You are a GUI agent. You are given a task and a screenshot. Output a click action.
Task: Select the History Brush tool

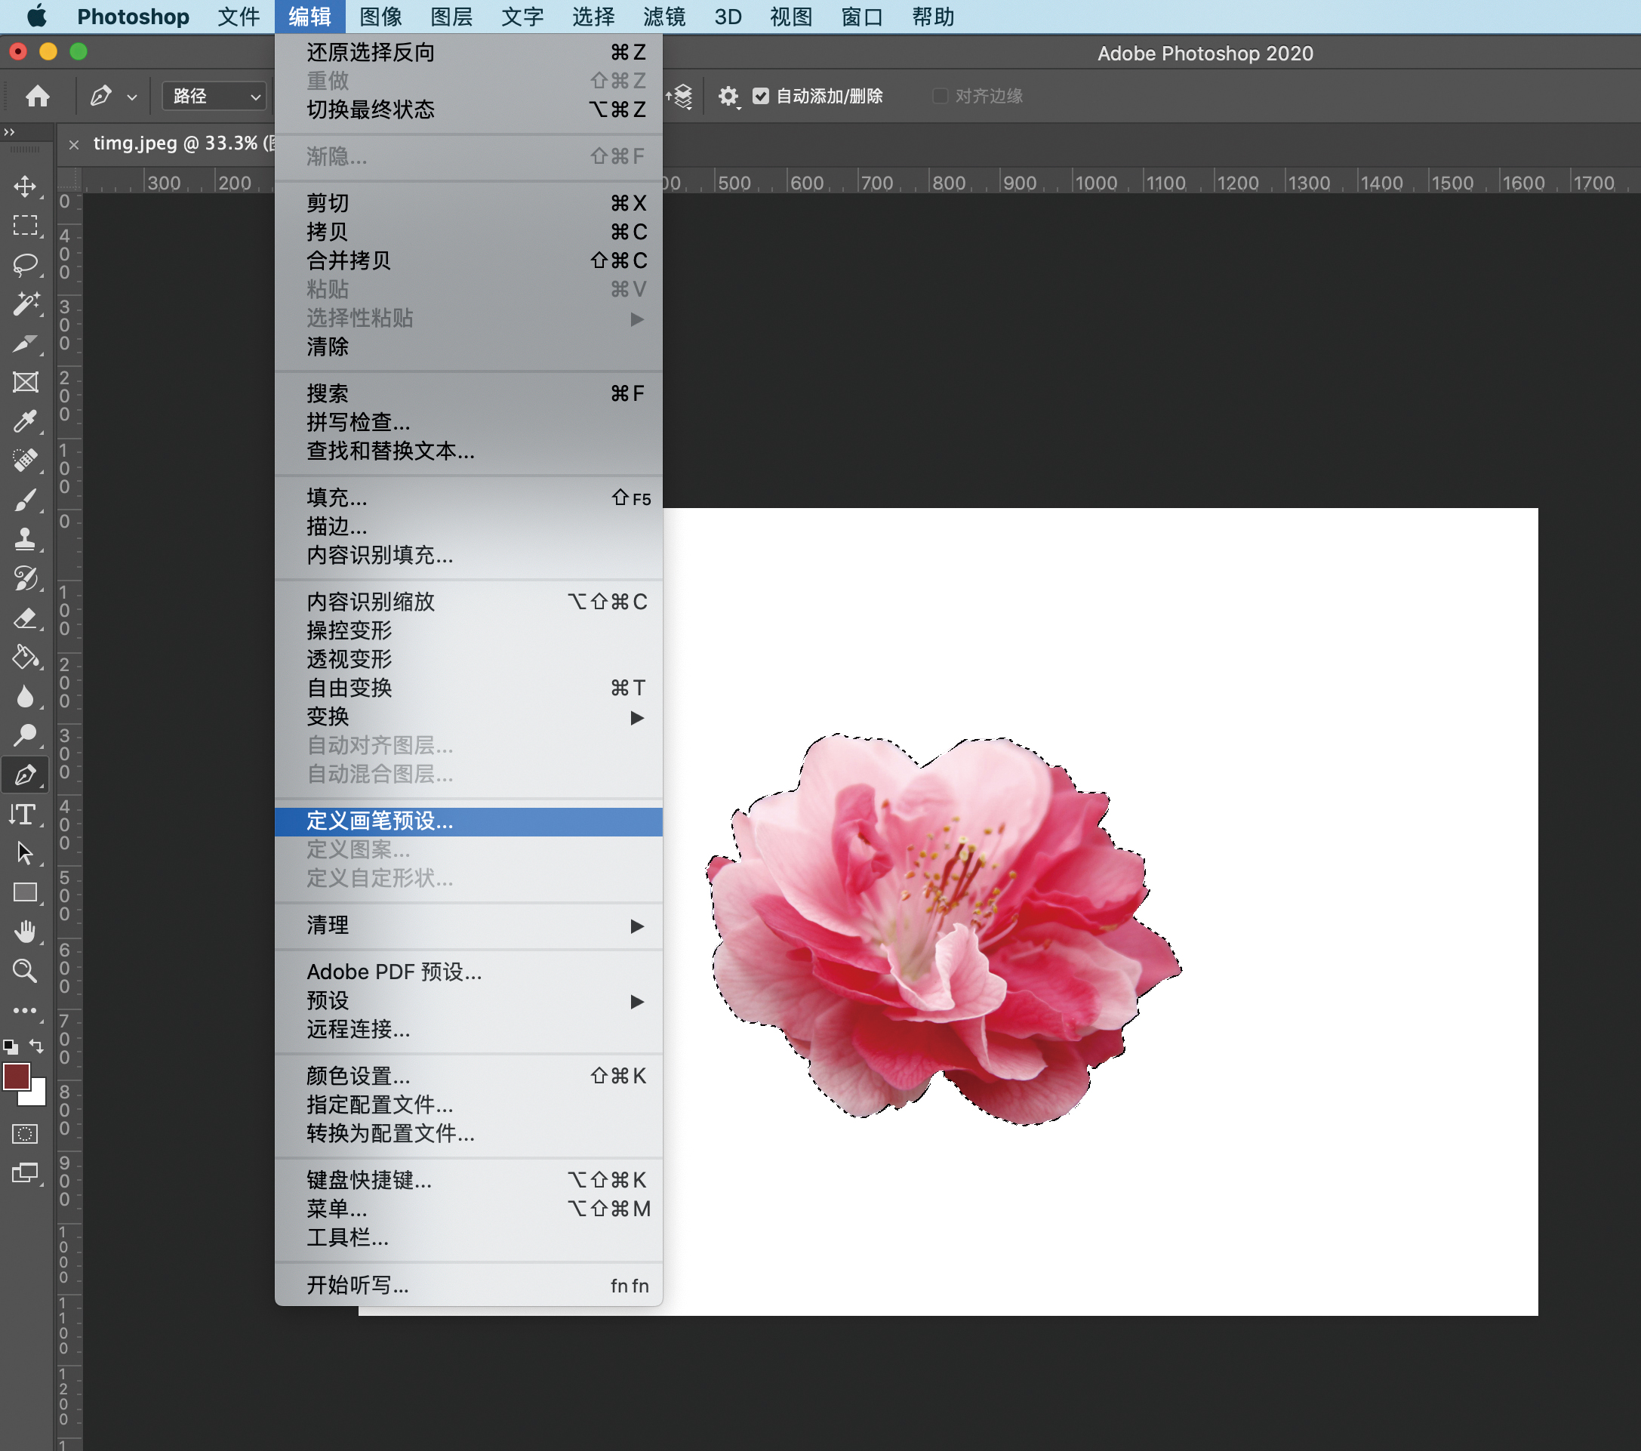pyautogui.click(x=26, y=578)
